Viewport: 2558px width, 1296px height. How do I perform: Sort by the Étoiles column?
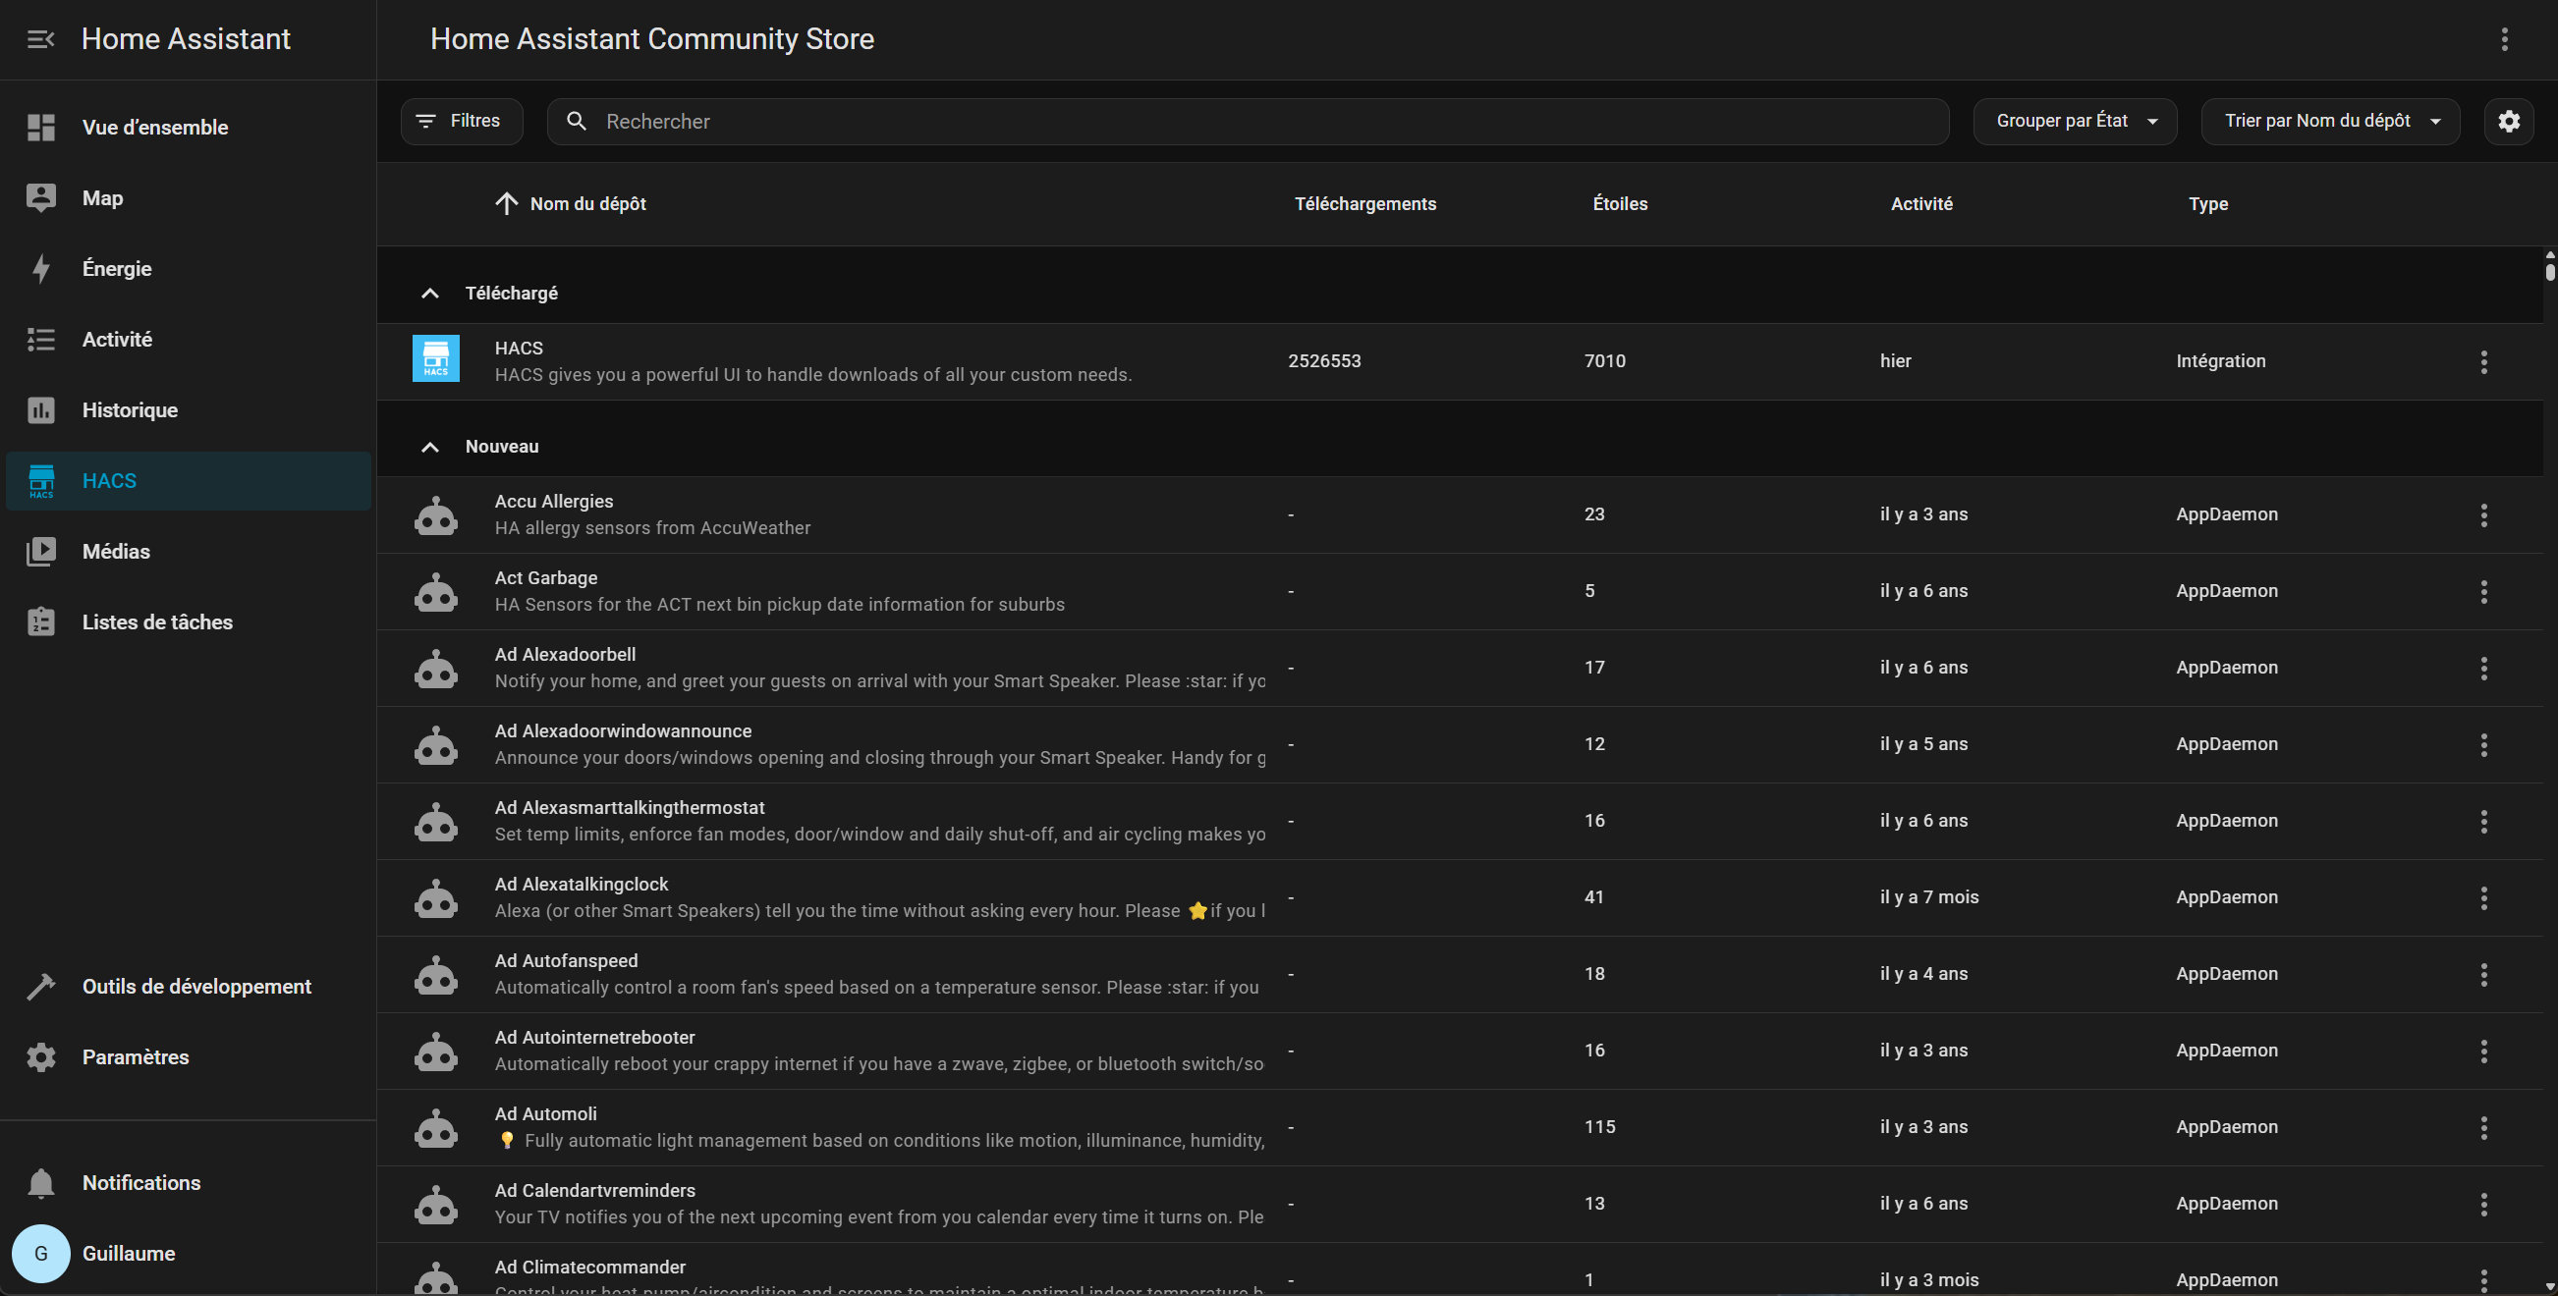coord(1620,204)
